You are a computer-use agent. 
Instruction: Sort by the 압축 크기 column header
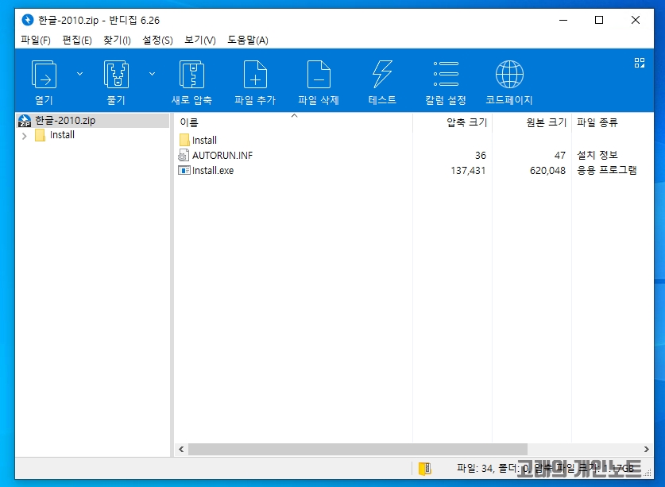[x=466, y=122]
